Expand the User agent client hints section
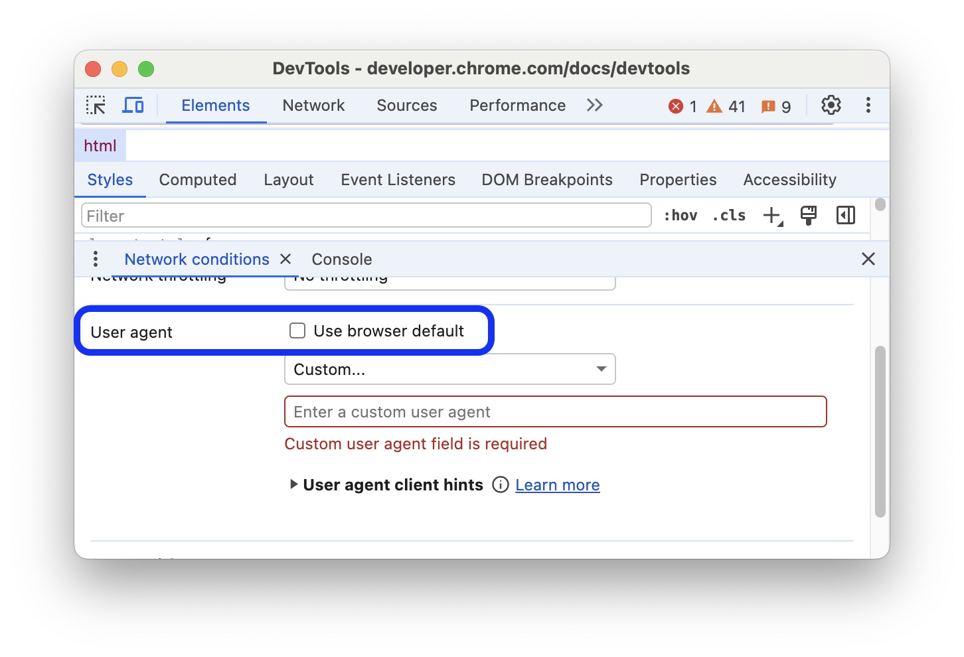The height and width of the screenshot is (657, 964). coord(294,484)
